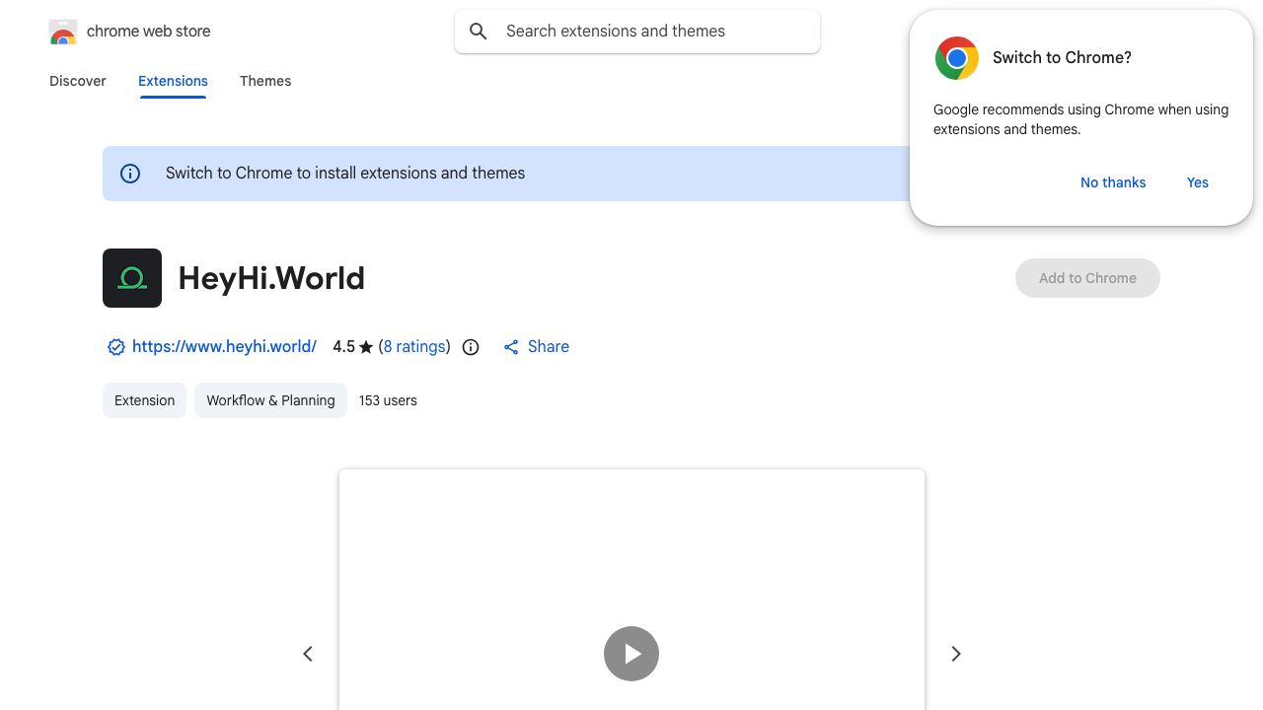Click the Add to Chrome button
The width and height of the screenshot is (1263, 710).
[1087, 278]
